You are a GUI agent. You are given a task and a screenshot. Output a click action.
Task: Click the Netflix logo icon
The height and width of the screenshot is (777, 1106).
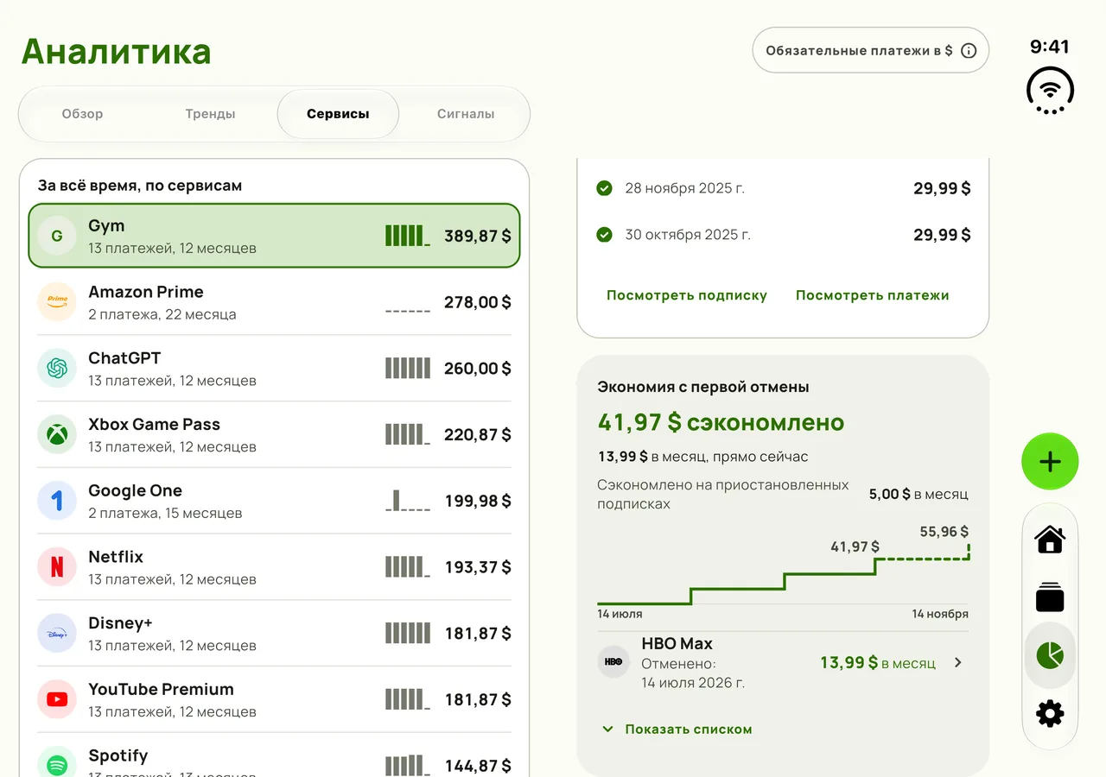coord(57,567)
